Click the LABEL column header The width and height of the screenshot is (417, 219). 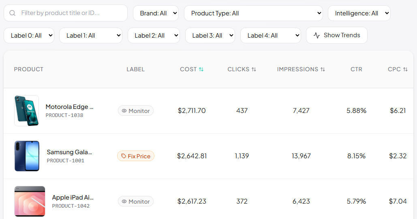tap(136, 69)
